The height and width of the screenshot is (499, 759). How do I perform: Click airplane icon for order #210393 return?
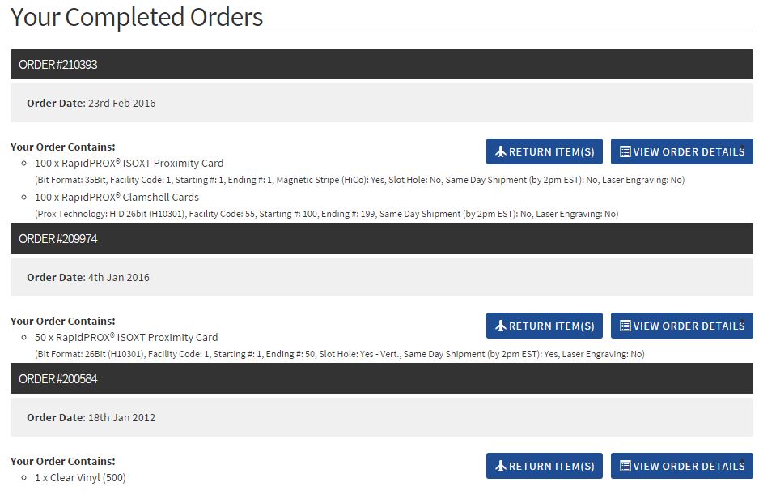[501, 151]
